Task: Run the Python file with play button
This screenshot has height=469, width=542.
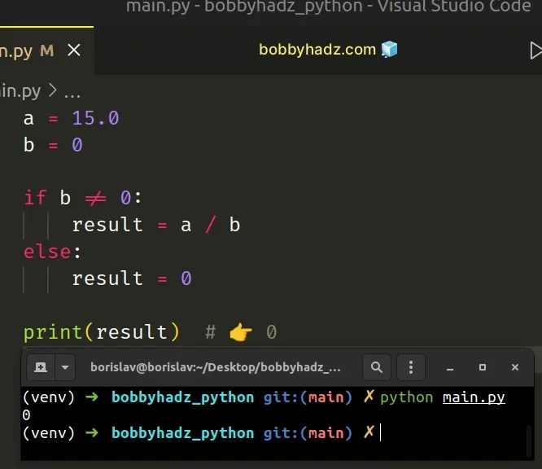Action: [x=535, y=50]
